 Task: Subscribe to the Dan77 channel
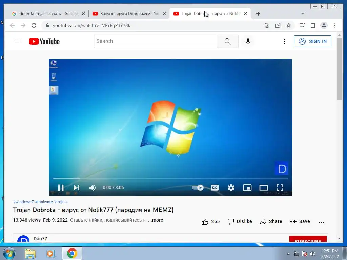pyautogui.click(x=308, y=239)
